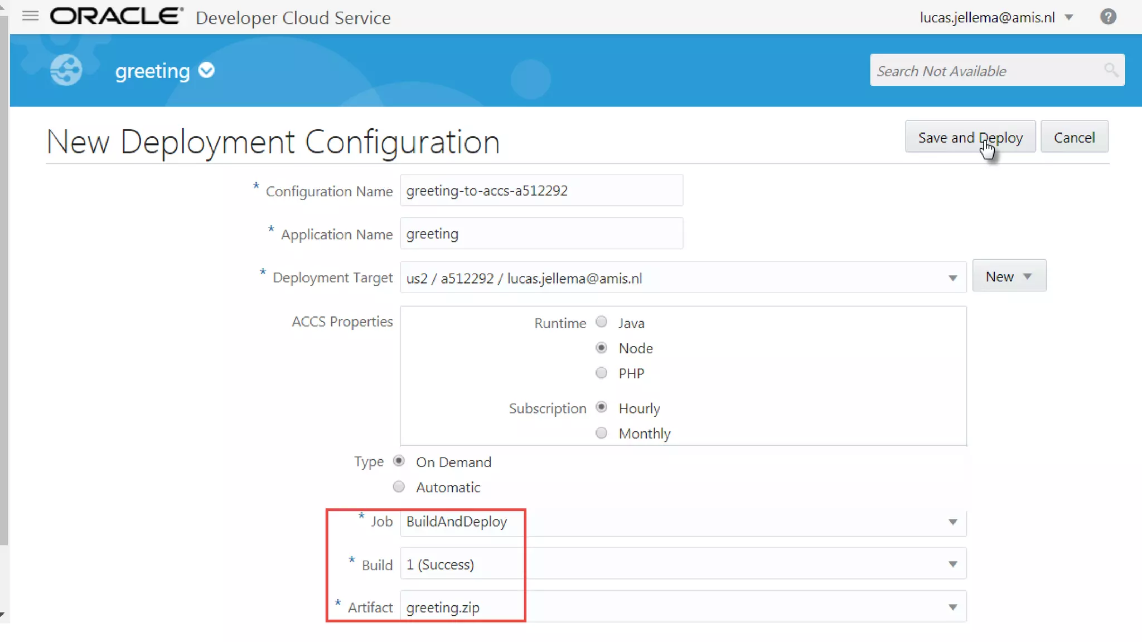The image size is (1142, 642).
Task: Open the user account dropdown arrow
Action: [x=1068, y=17]
